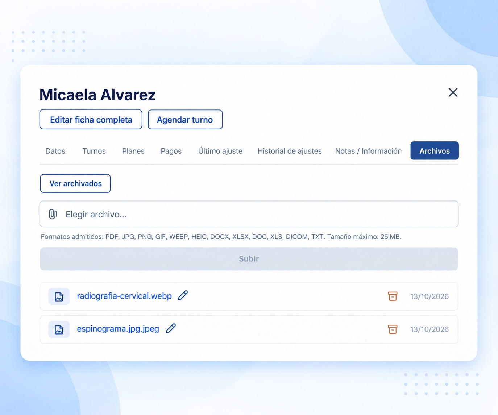Image resolution: width=498 pixels, height=415 pixels.
Task: Go to the Planes tab
Action: tap(133, 151)
